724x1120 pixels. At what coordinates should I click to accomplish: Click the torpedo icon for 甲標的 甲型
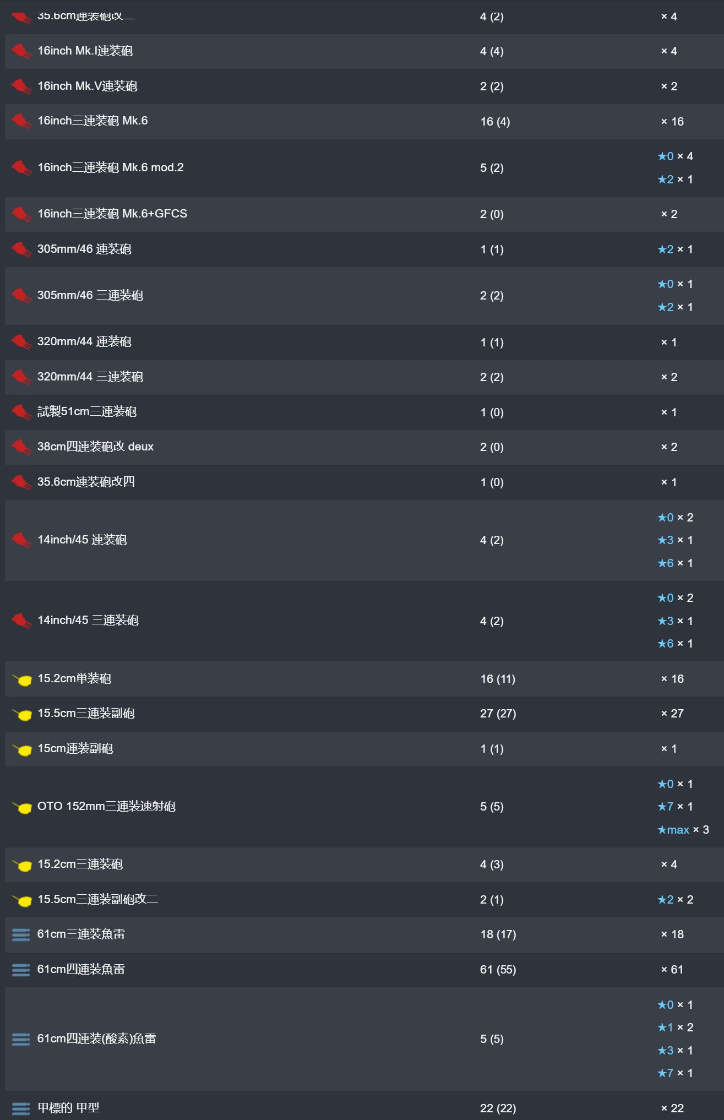pyautogui.click(x=21, y=1108)
